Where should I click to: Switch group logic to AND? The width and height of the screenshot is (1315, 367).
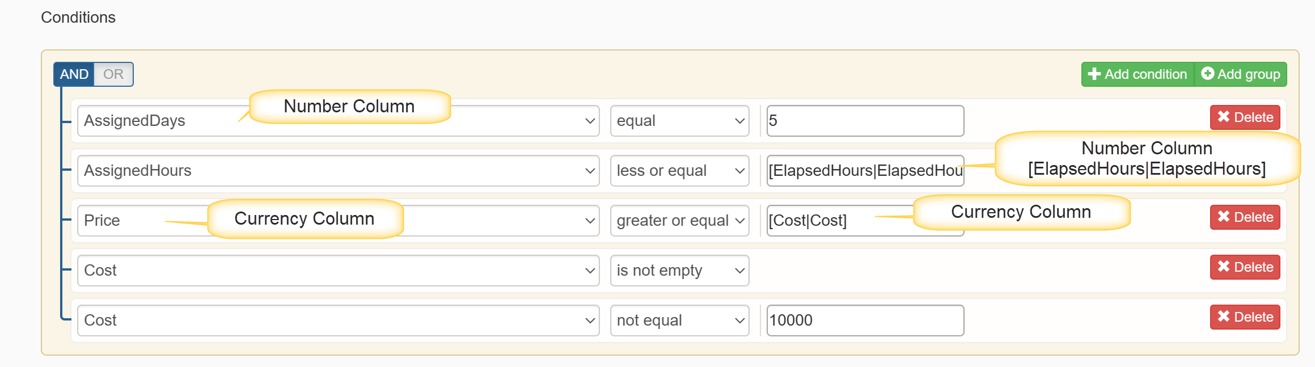tap(74, 74)
